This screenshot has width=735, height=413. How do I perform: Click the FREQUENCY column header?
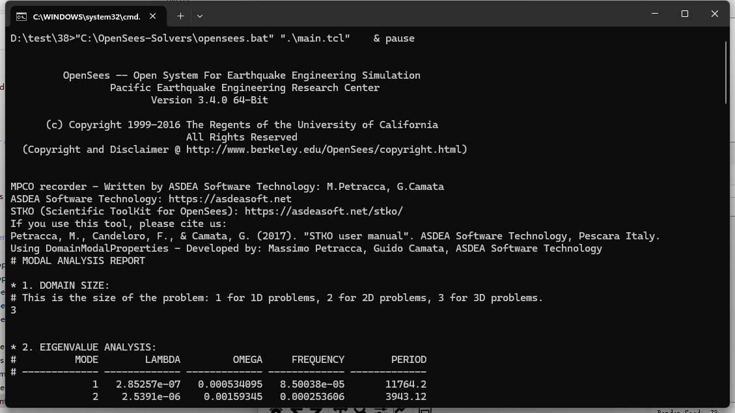point(318,360)
